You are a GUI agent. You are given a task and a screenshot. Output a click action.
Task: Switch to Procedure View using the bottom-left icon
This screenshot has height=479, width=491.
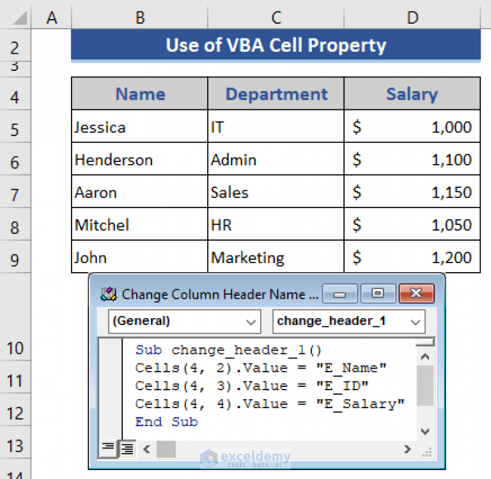coord(108,449)
